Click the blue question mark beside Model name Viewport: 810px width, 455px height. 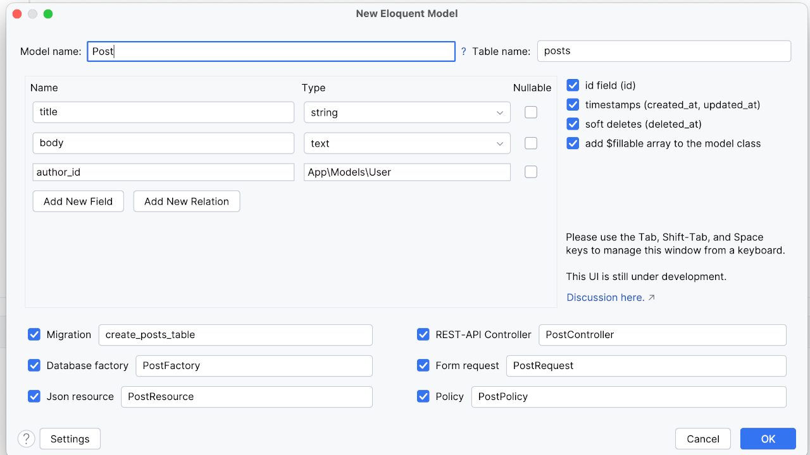tap(463, 52)
